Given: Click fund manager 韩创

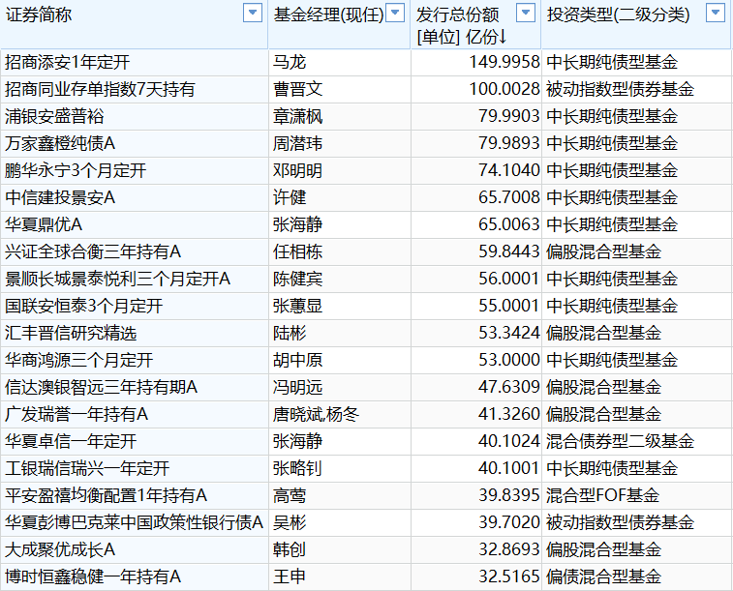Looking at the screenshot, I should tap(290, 549).
